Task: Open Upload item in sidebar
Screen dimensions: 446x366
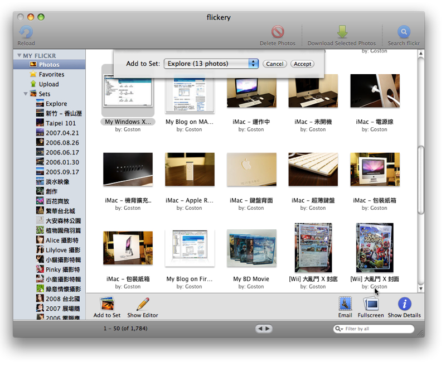Action: (49, 84)
